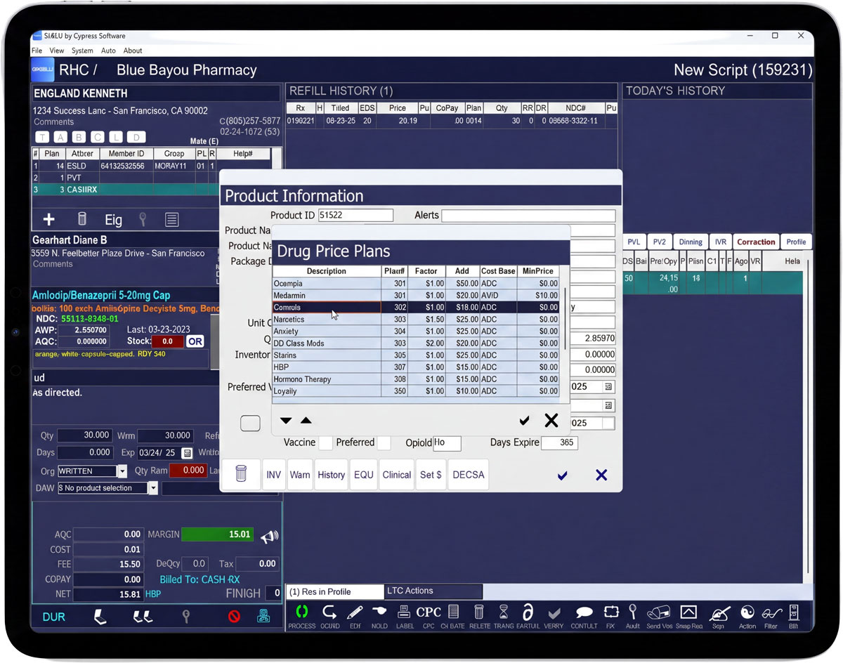Click the History button

(x=331, y=475)
